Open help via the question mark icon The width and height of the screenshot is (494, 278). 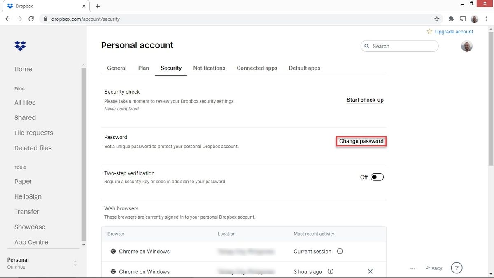click(x=457, y=268)
